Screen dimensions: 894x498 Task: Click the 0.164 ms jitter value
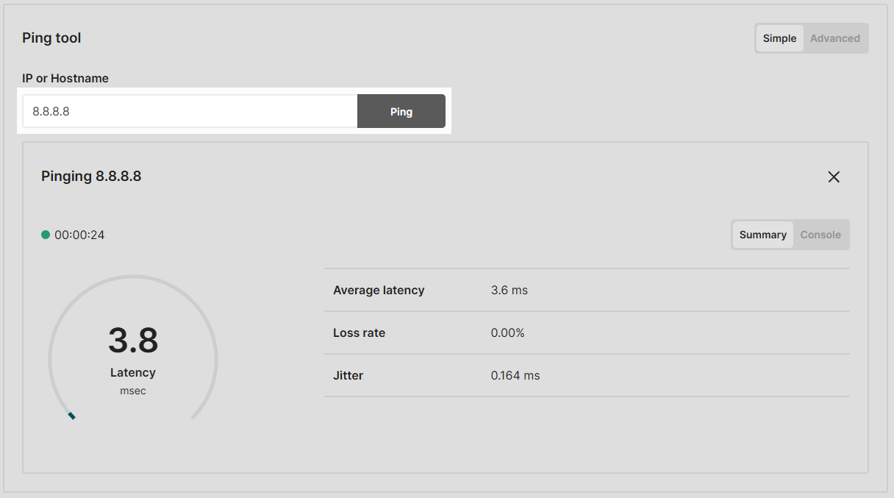pos(515,375)
